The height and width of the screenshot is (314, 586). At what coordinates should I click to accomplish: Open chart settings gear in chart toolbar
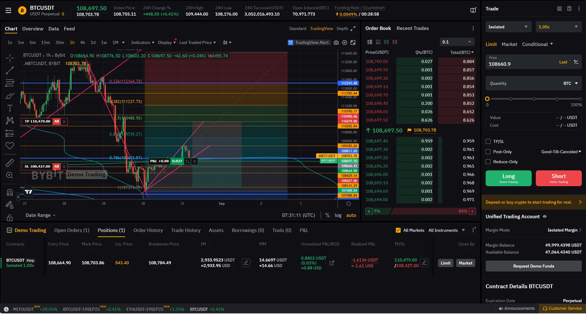(x=345, y=42)
